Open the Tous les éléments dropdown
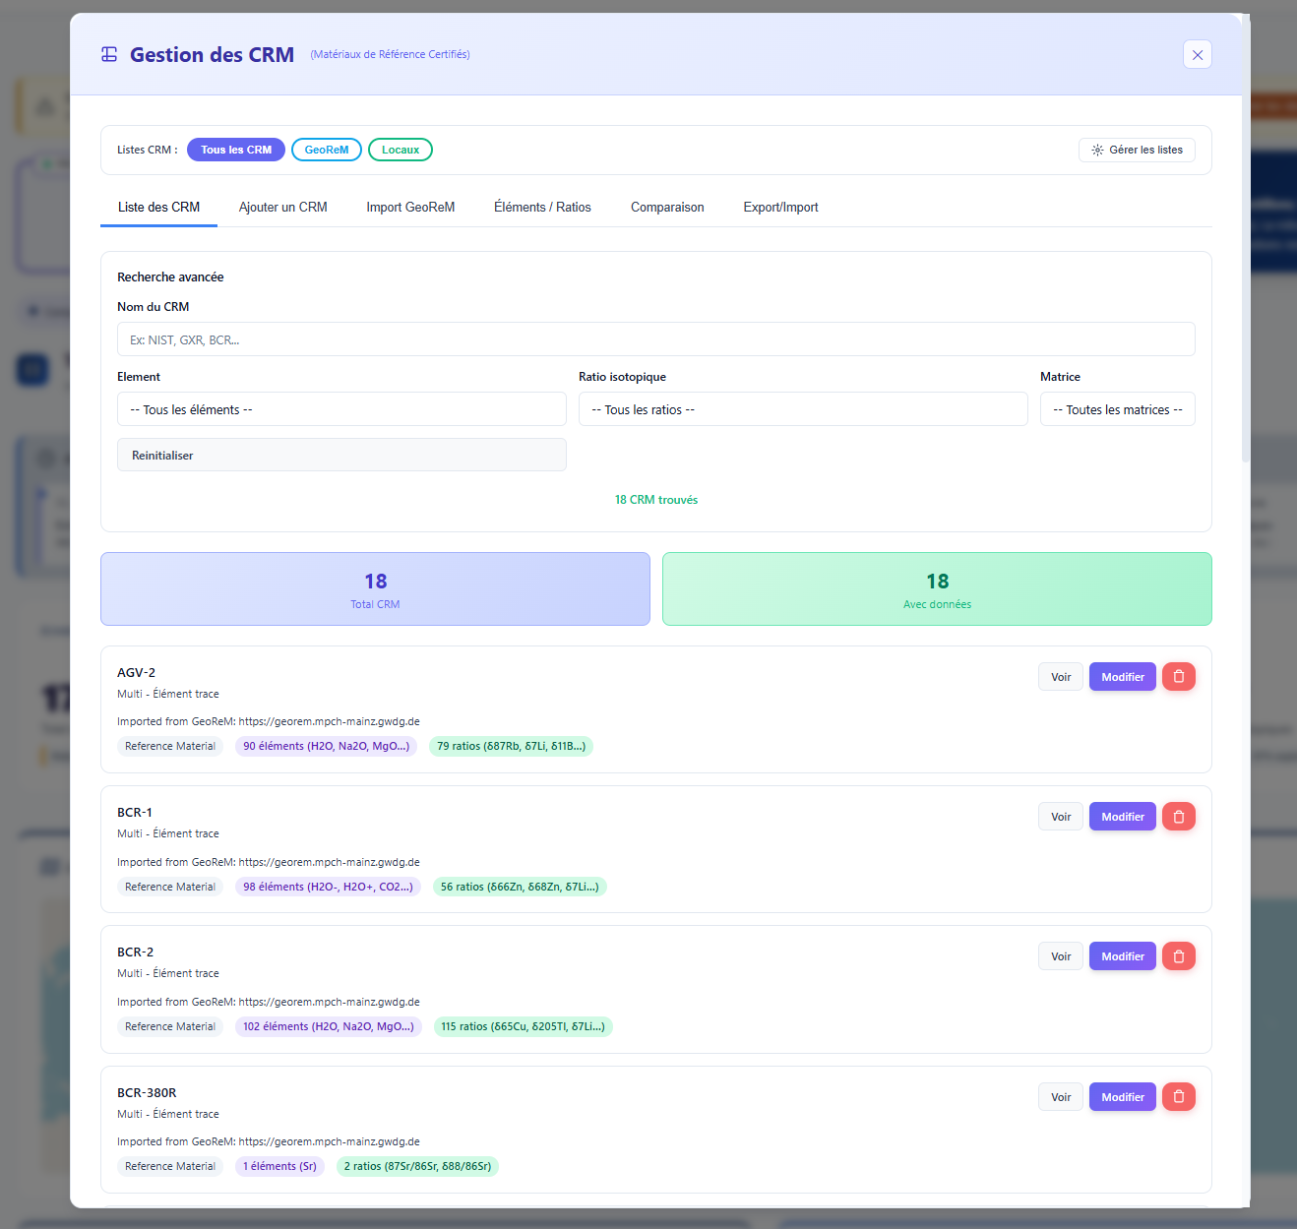Viewport: 1297px width, 1229px height. click(341, 409)
